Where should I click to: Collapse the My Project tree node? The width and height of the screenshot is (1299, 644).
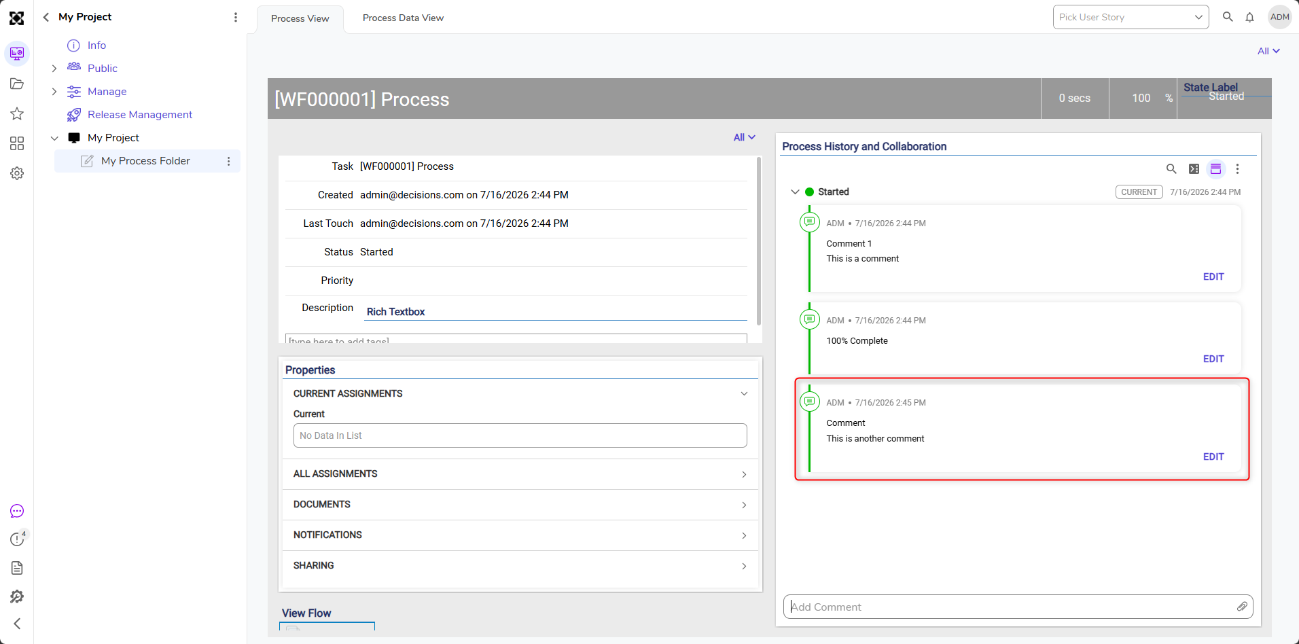54,138
